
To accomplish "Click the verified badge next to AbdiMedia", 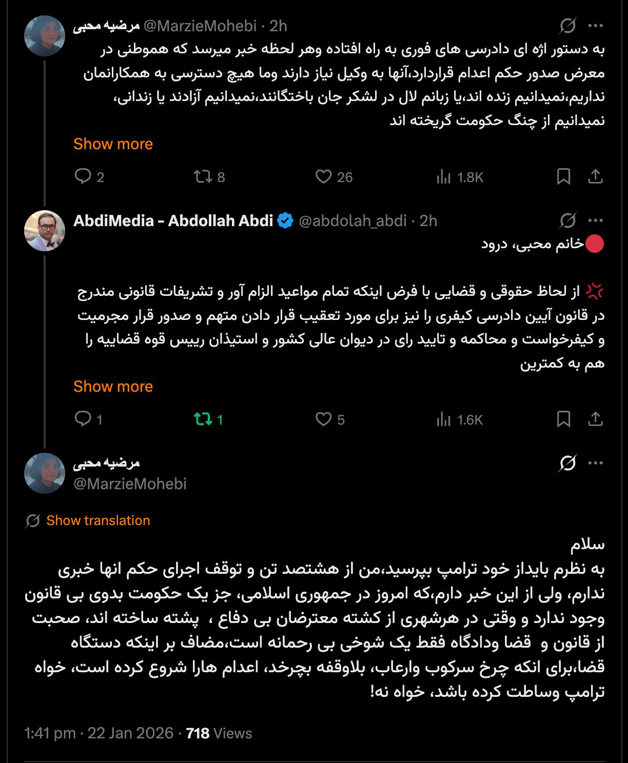I will [x=284, y=220].
